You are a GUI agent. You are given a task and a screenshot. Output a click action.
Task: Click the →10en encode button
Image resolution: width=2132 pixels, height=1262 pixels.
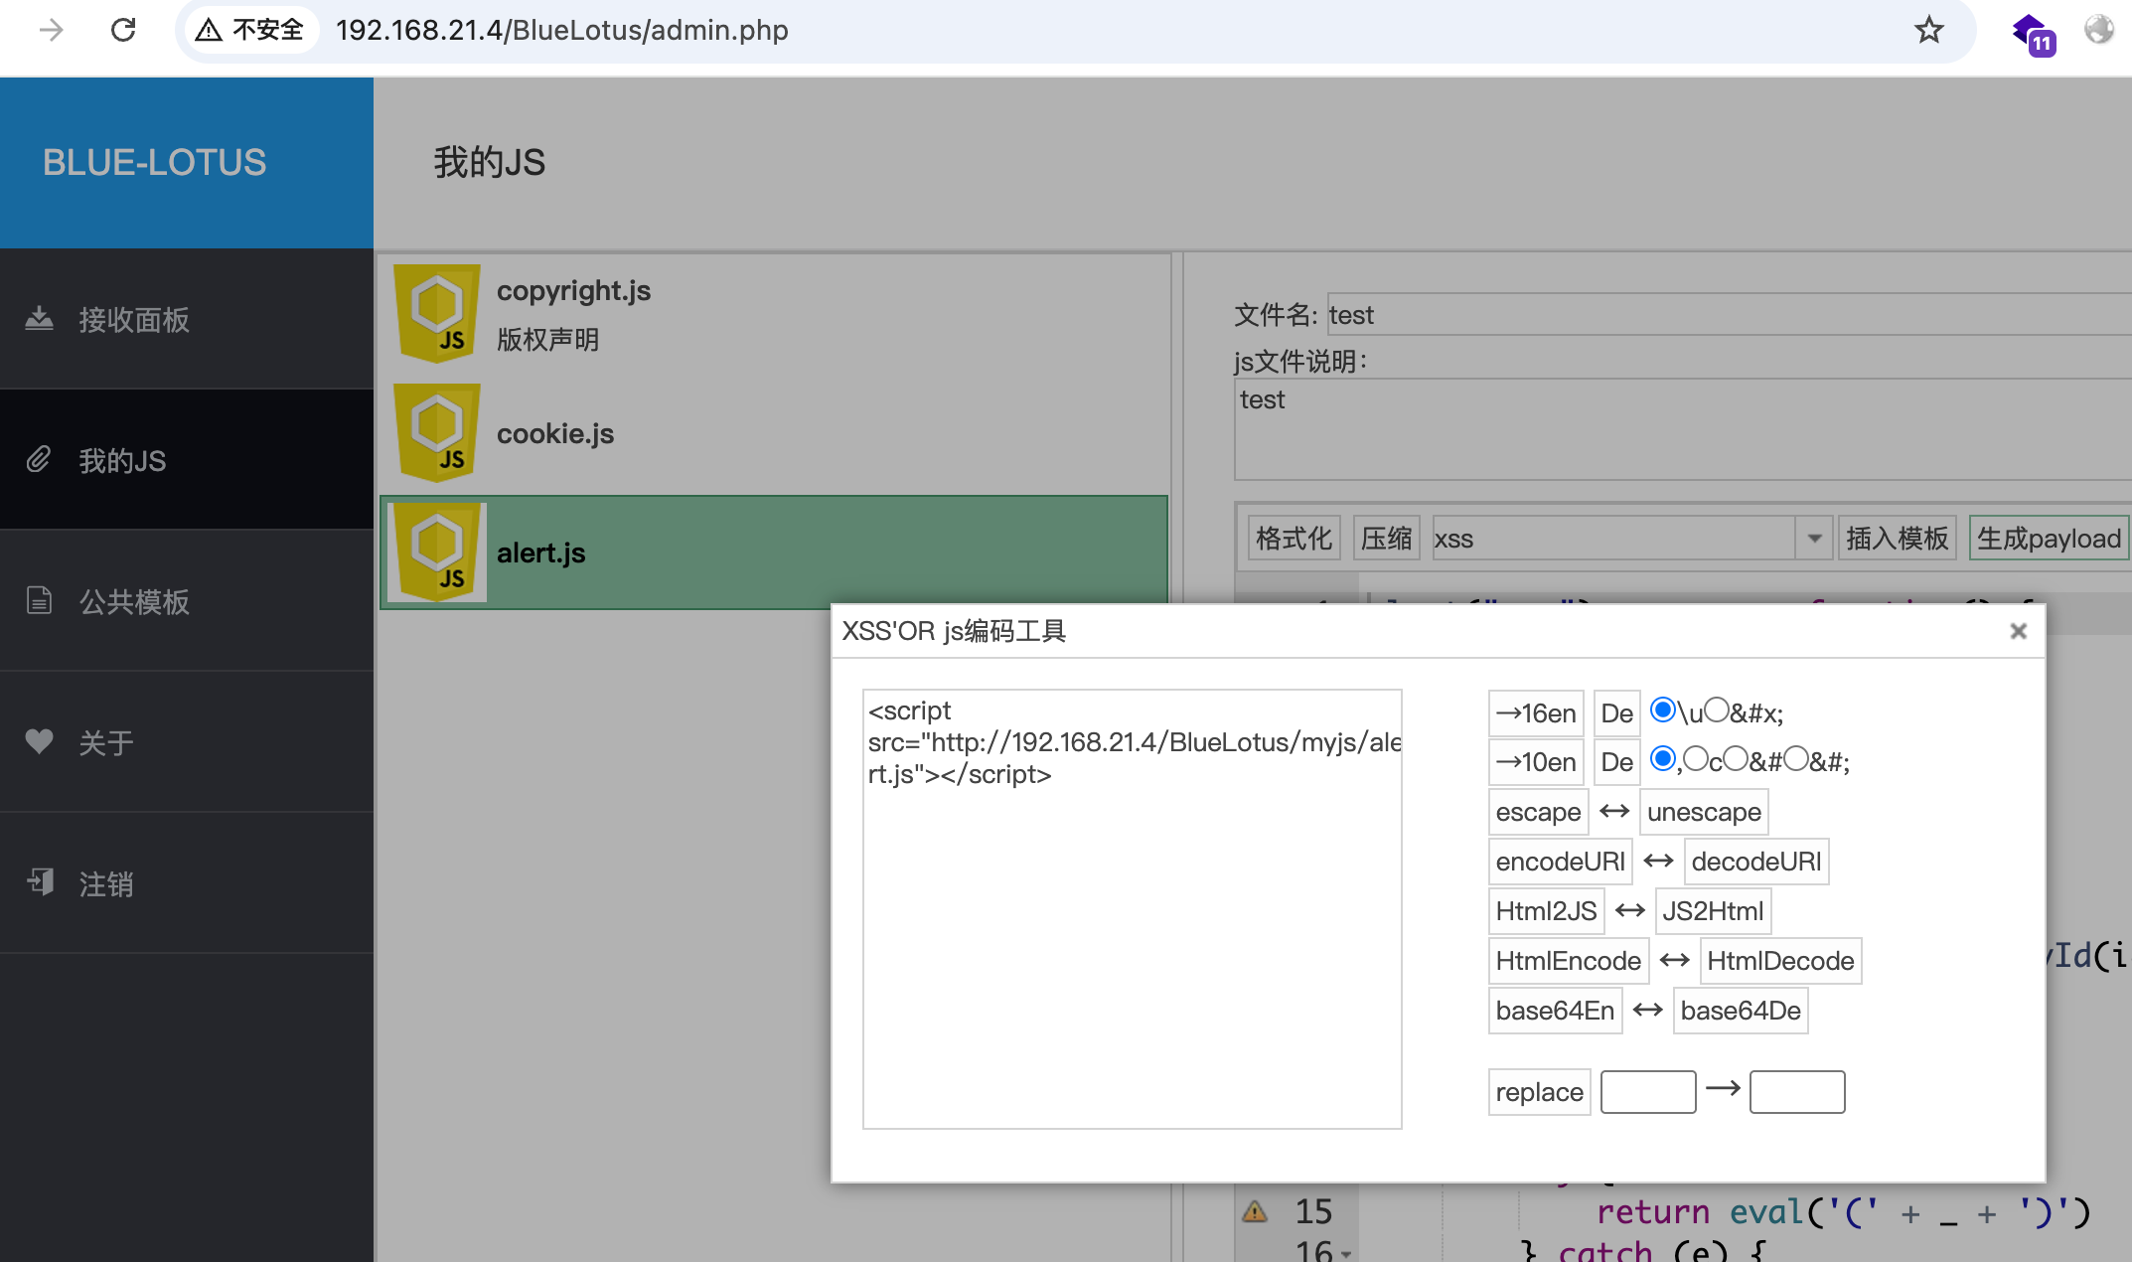point(1536,761)
